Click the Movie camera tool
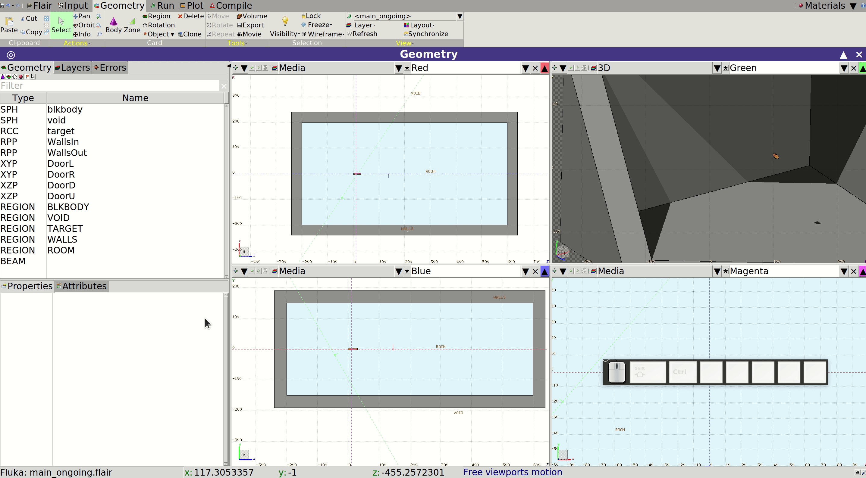 coord(249,34)
